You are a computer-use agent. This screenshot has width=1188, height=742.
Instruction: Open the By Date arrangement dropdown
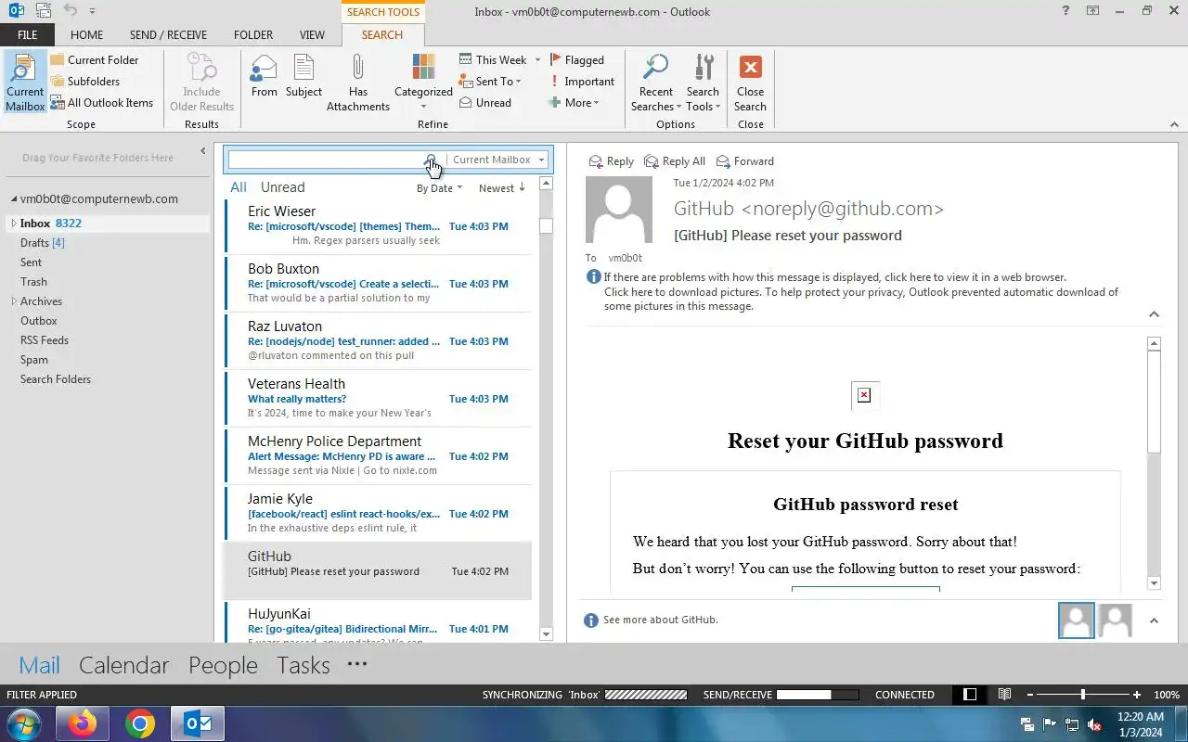point(439,188)
